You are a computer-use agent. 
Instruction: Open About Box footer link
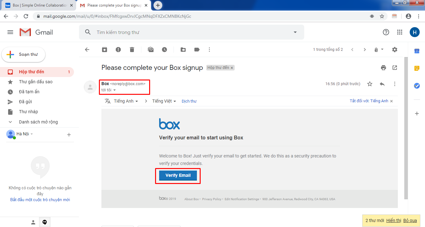192,199
